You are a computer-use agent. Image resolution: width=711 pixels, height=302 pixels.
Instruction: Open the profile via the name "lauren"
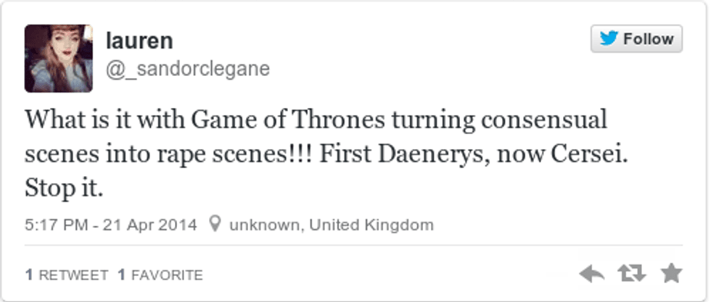point(139,40)
